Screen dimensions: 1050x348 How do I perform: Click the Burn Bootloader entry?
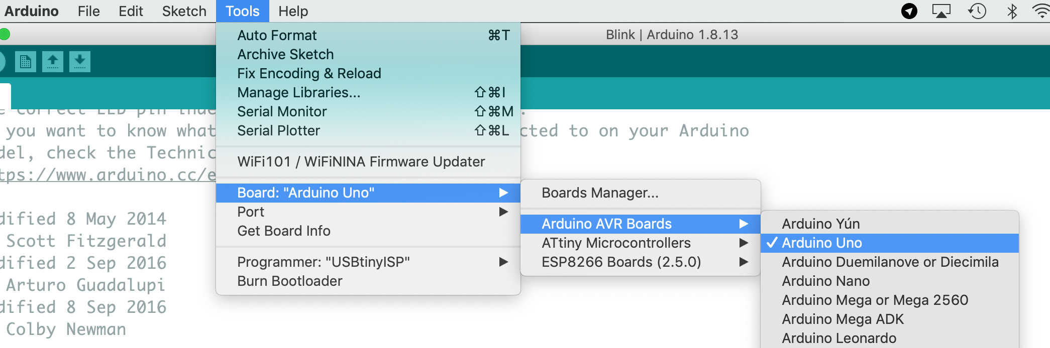pyautogui.click(x=290, y=281)
